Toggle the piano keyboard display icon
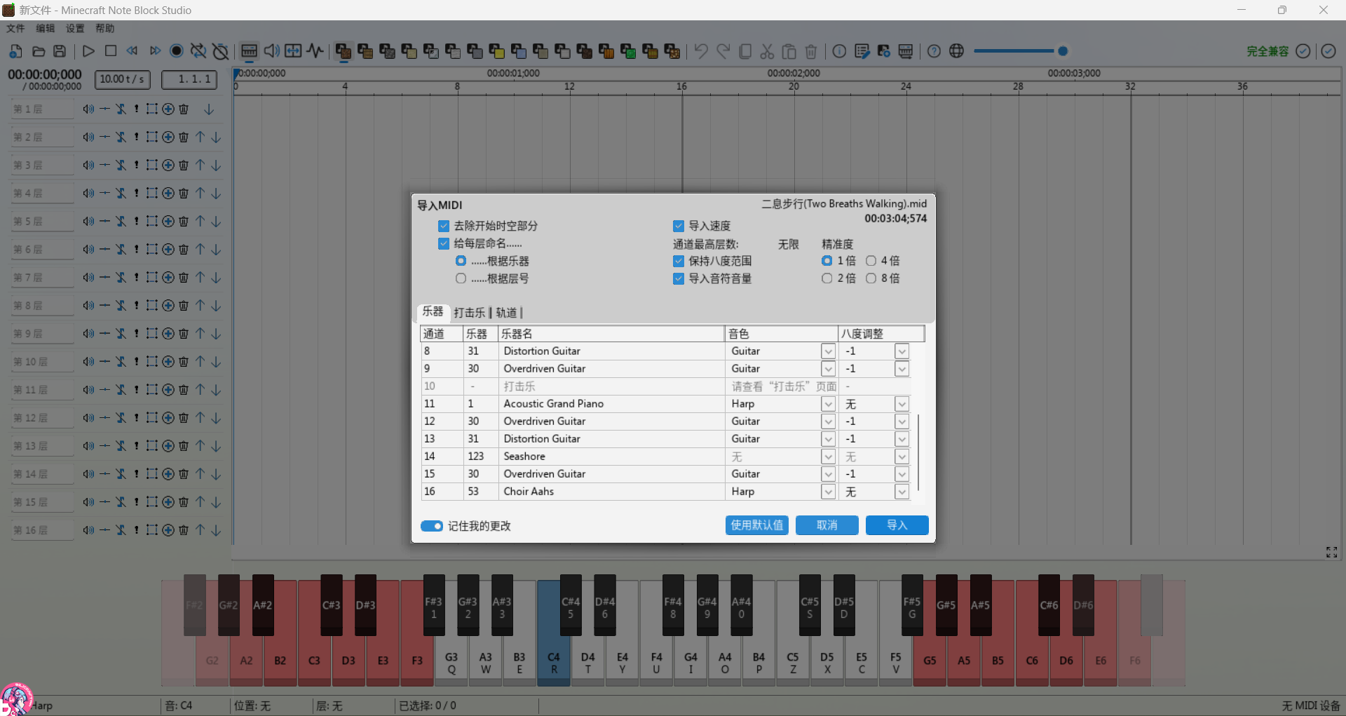The image size is (1346, 716). click(249, 51)
